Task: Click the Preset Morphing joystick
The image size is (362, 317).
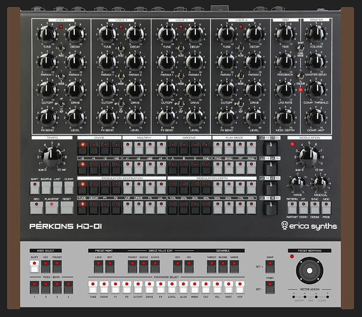Action: pos(309,270)
